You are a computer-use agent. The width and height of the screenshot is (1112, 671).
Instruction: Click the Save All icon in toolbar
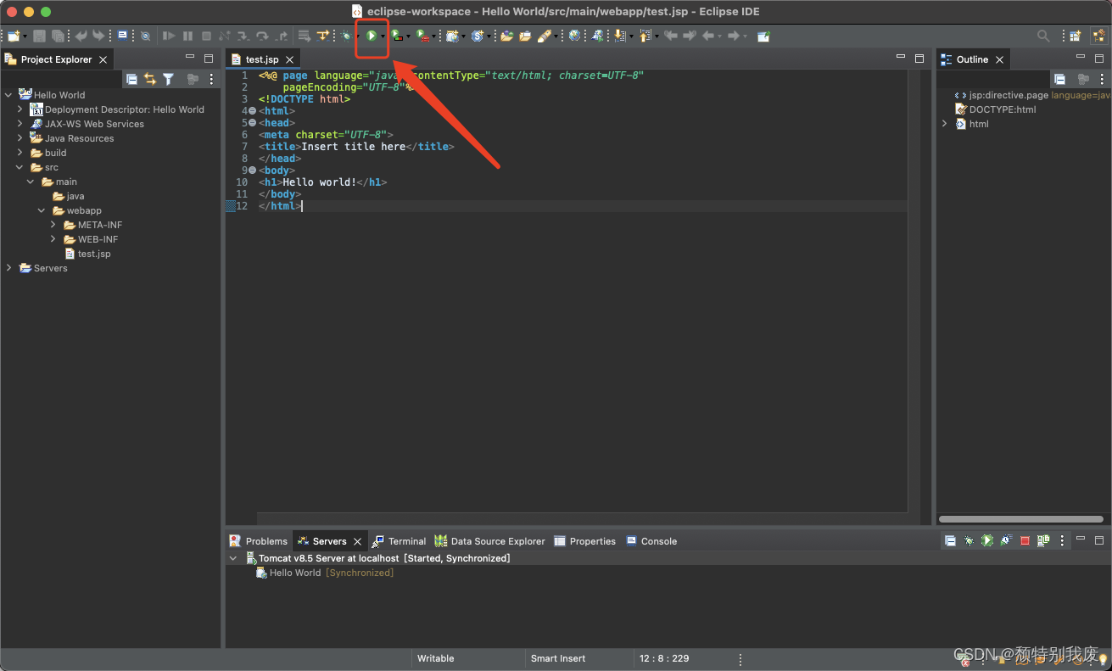[x=58, y=36]
